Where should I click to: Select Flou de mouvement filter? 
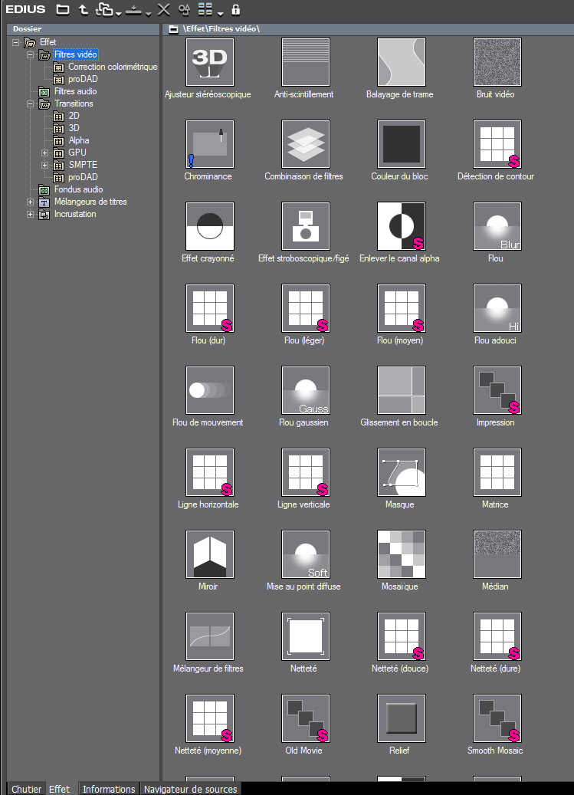coord(210,391)
